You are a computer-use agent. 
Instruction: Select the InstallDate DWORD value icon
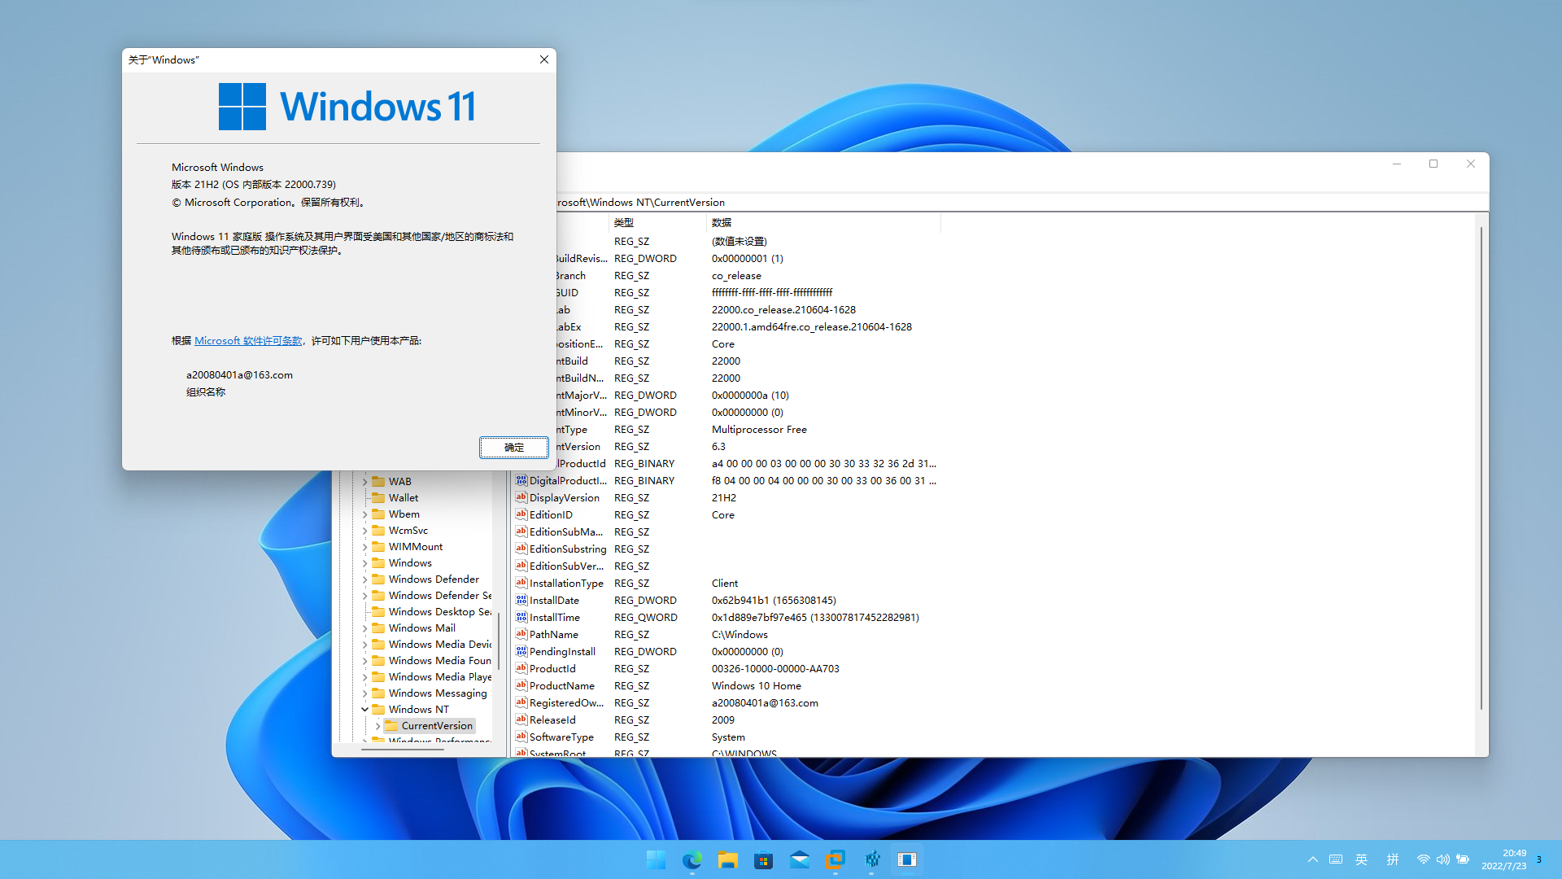521,601
